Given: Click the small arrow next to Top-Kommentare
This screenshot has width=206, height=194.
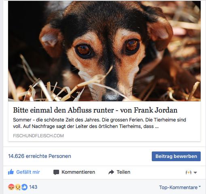Looking at the screenshot, I should click(x=200, y=186).
